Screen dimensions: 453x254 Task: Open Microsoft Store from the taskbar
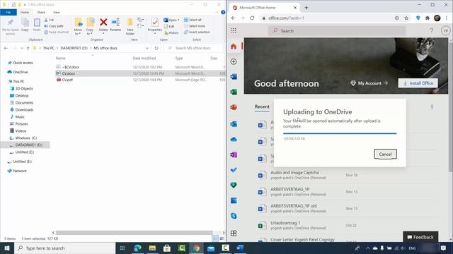[167, 248]
